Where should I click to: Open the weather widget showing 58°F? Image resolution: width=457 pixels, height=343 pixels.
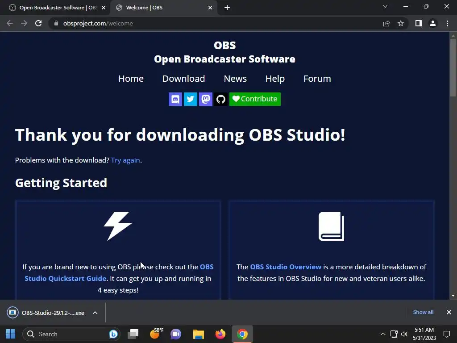point(156,334)
